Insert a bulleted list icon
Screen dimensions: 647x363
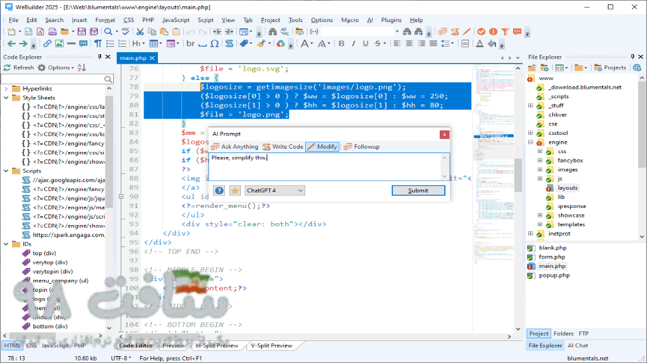110,43
